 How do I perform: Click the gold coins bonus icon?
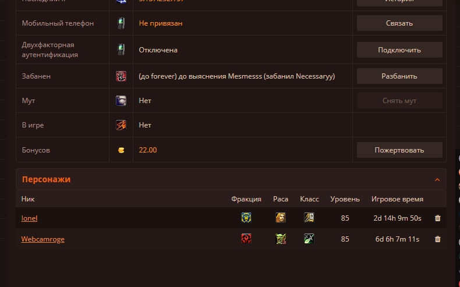click(x=121, y=150)
